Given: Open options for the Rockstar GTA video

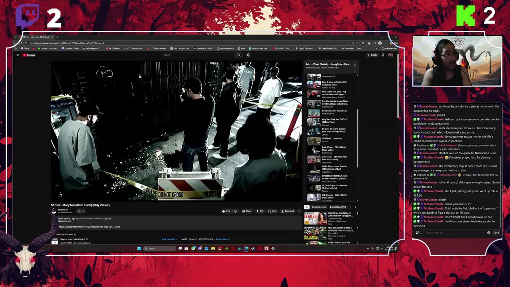Looking at the screenshot, I should [x=357, y=214].
